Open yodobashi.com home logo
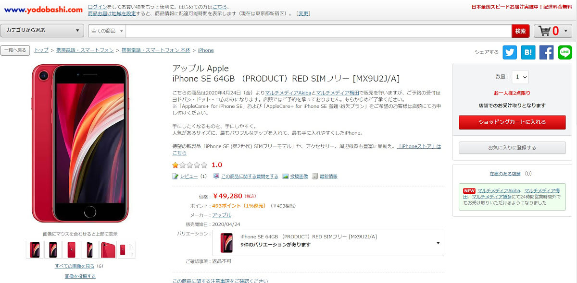Viewport: 577px width, 283px height. [x=43, y=10]
